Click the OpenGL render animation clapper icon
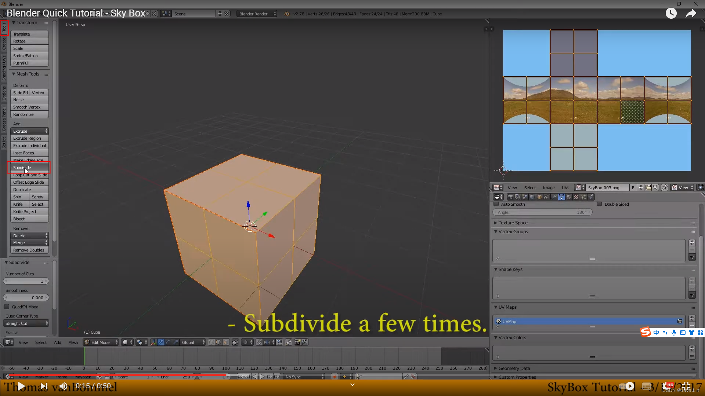This screenshot has width=705, height=396. [x=305, y=342]
